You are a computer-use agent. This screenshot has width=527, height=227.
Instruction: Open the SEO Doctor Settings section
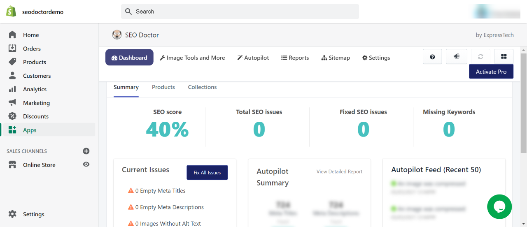tap(376, 58)
